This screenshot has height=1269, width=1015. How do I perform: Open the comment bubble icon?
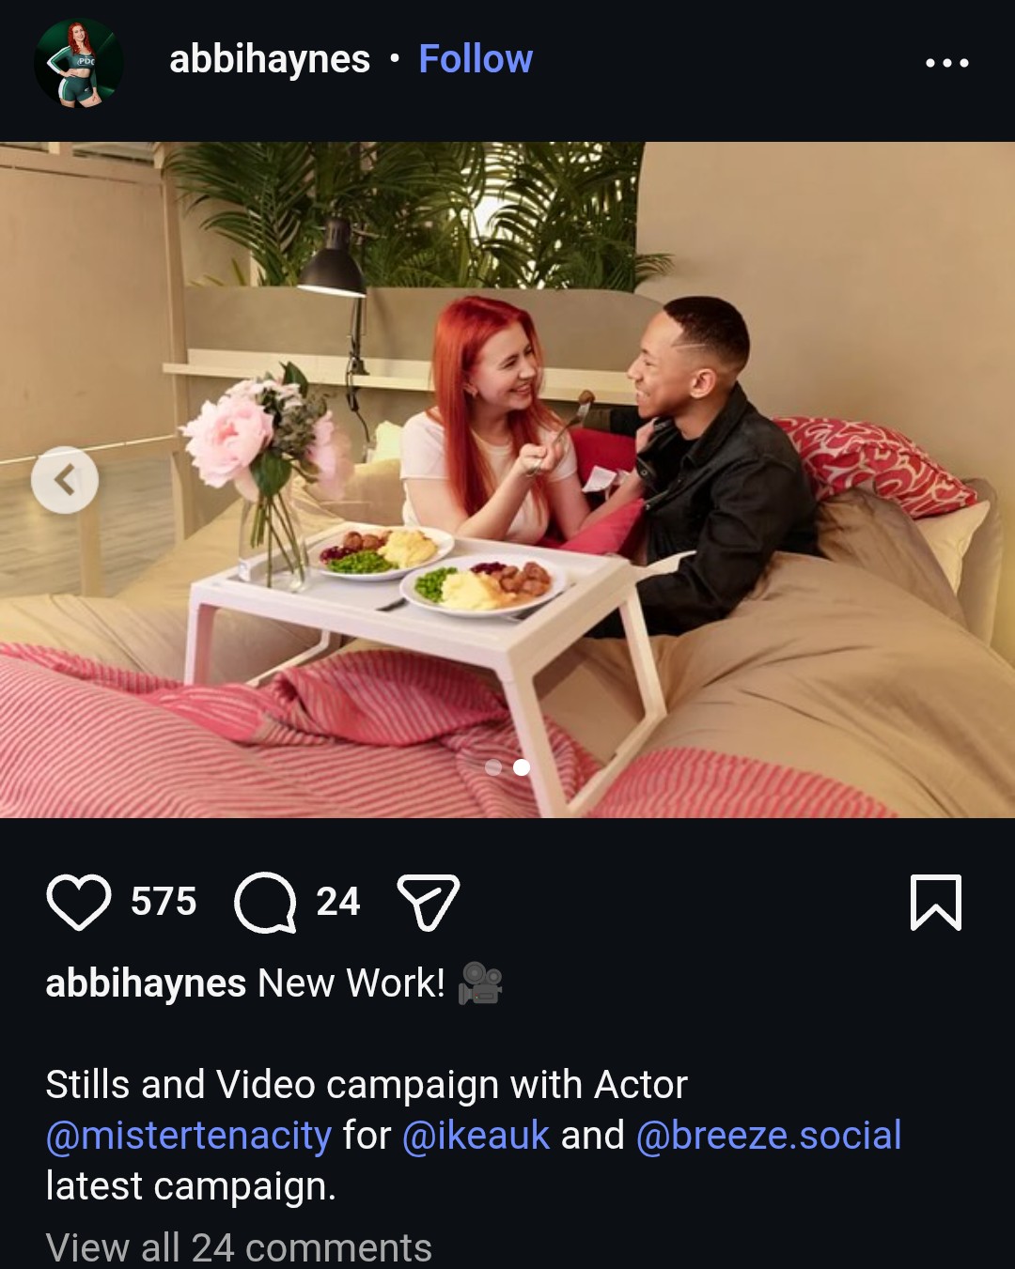(265, 903)
